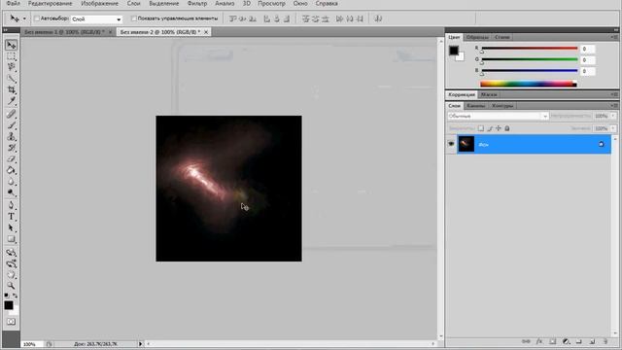Enable Показать управляющие элементы checkbox

tap(134, 18)
